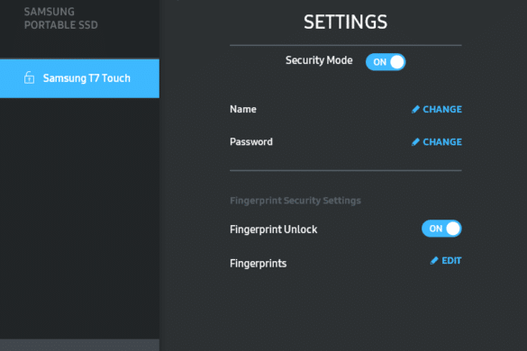Screen dimensions: 527x351
Task: Click the Fingerprints row label
Action: click(259, 264)
